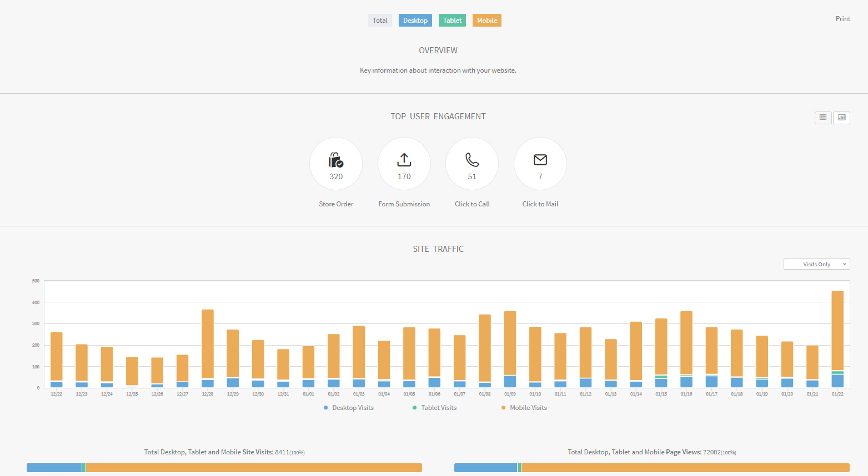The image size is (868, 476).
Task: Click mobile segment of Page Views bar
Action: (x=685, y=468)
